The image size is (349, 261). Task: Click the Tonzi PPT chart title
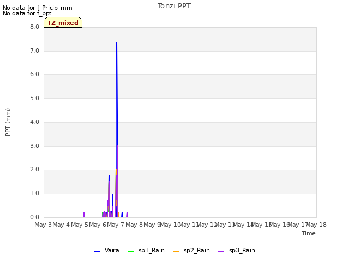tap(174, 6)
